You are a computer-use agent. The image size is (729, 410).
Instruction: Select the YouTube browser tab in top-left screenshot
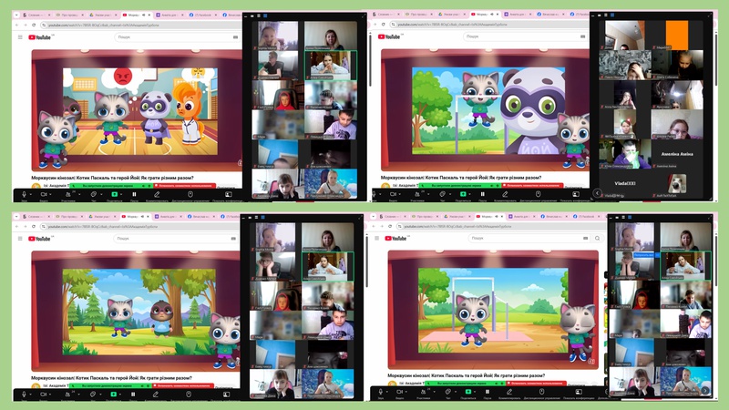pyautogui.click(x=135, y=15)
